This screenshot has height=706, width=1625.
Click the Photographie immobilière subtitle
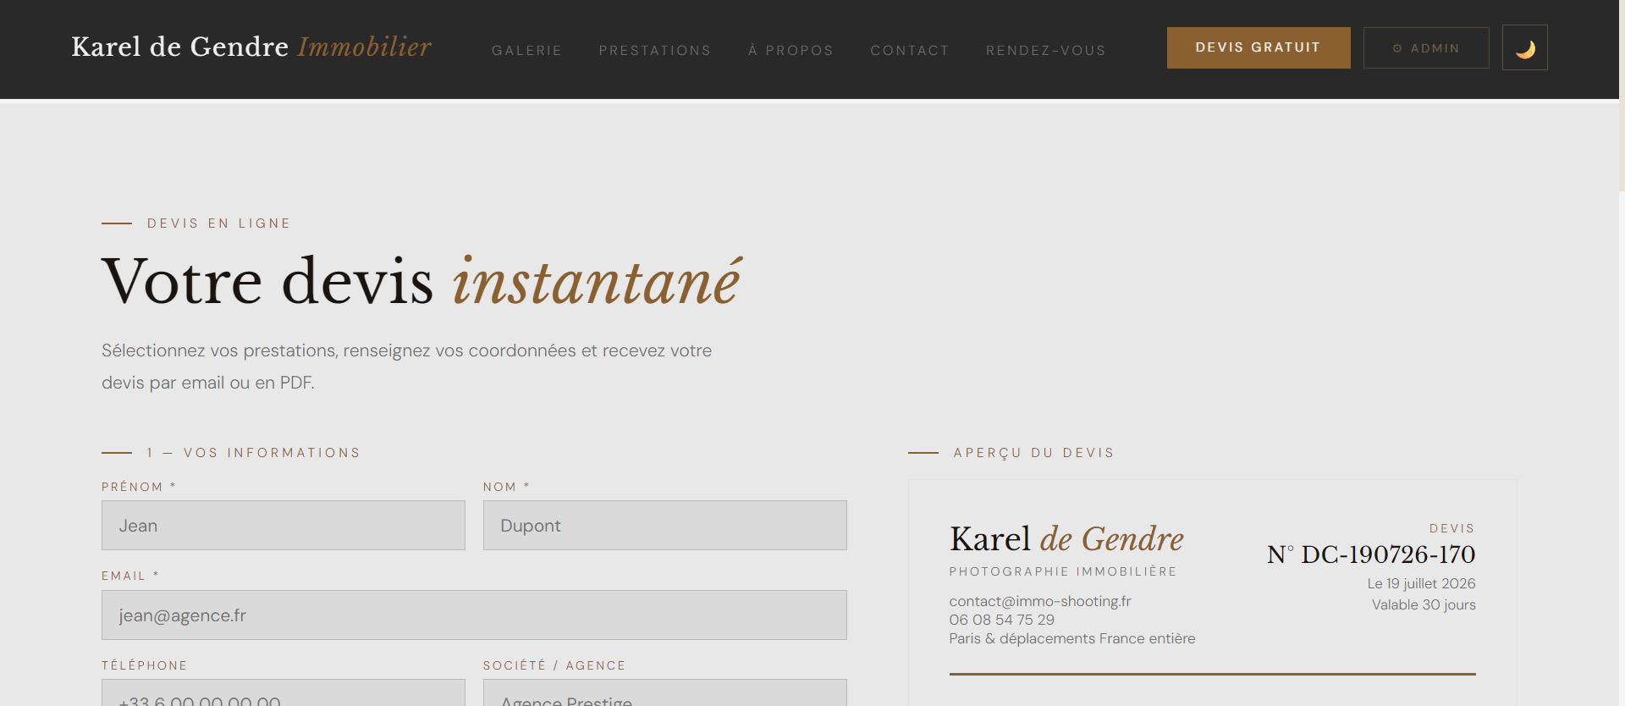pos(1063,571)
